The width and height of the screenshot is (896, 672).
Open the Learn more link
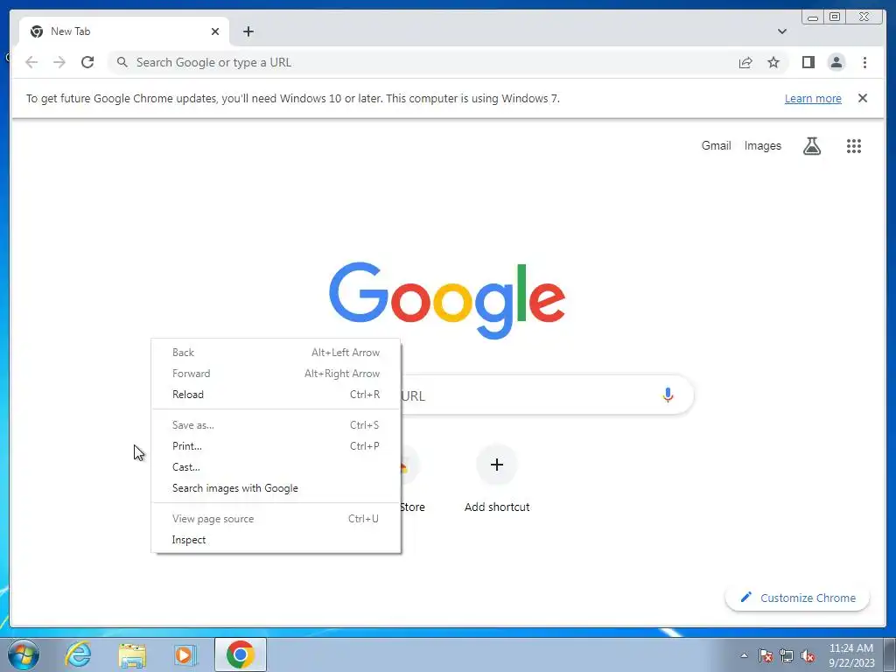(813, 98)
